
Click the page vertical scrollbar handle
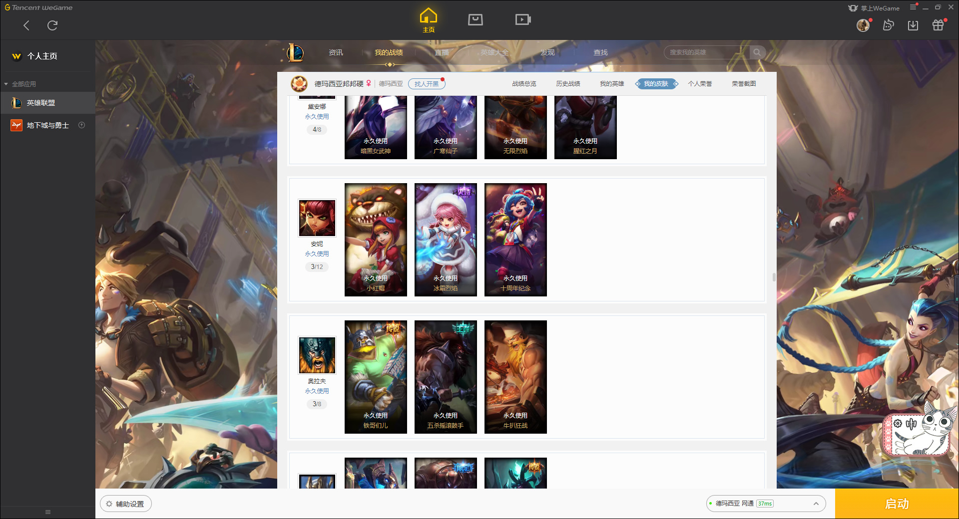click(774, 277)
